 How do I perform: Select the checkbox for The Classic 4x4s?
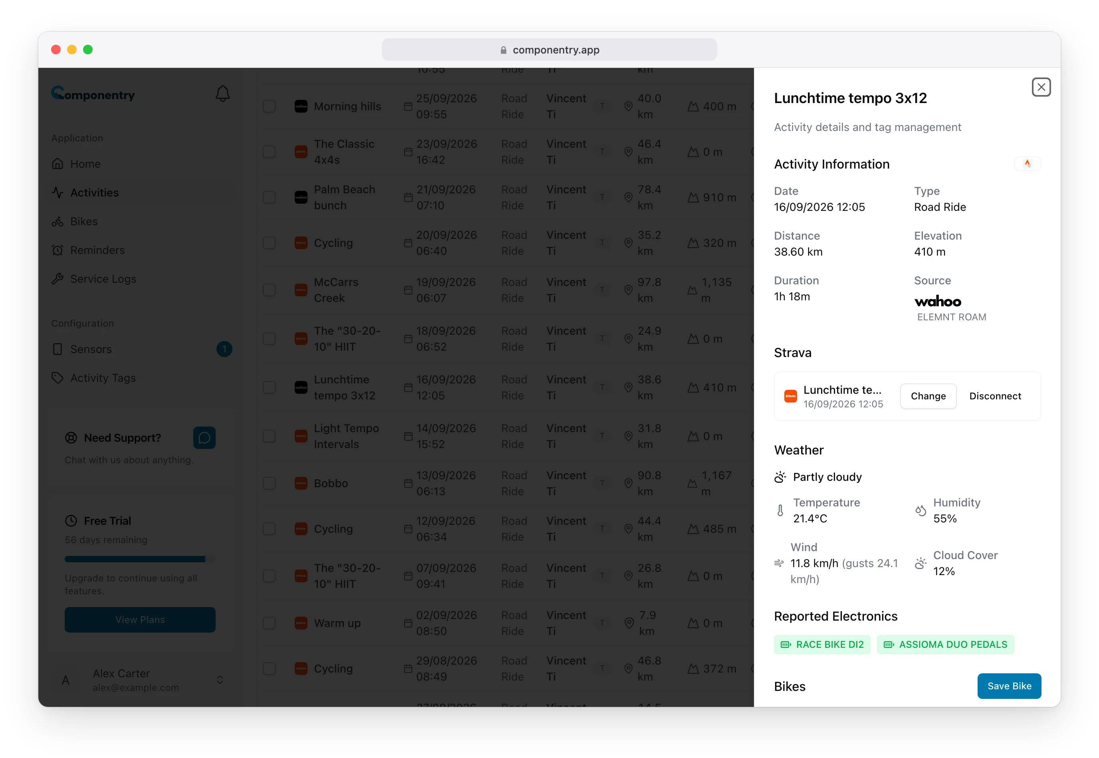click(269, 152)
